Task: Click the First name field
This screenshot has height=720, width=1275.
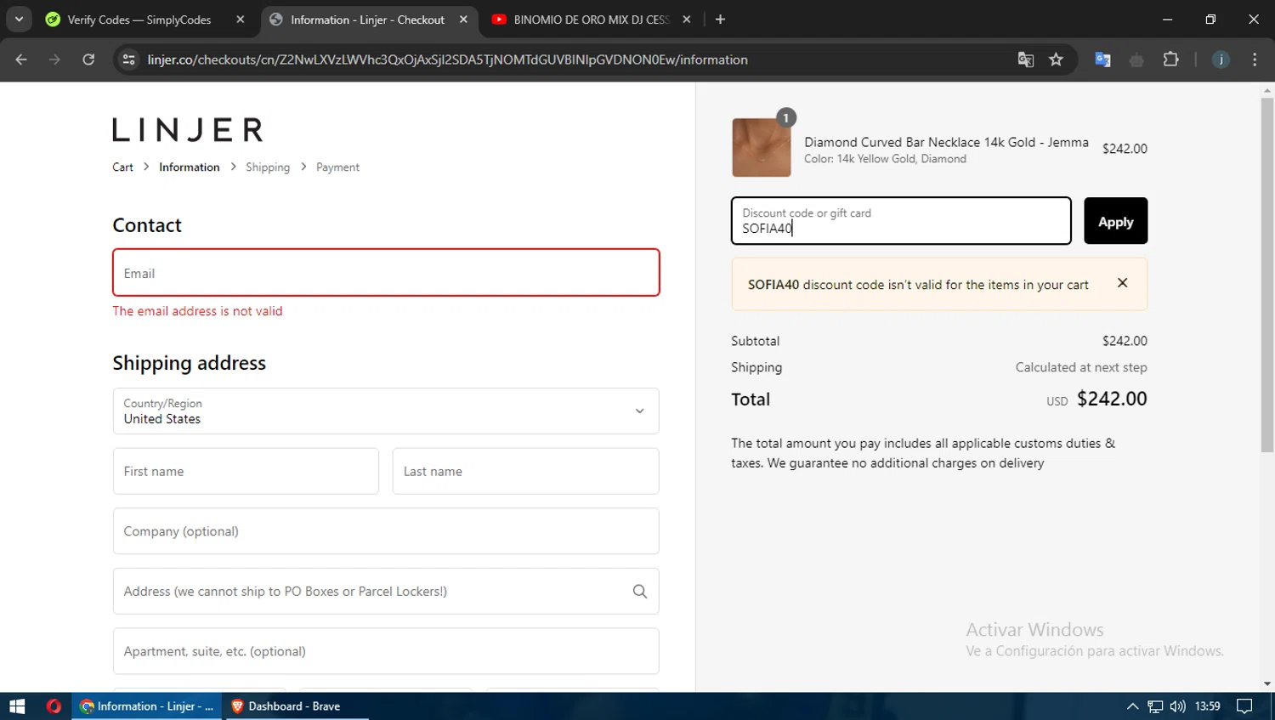Action: 246,471
